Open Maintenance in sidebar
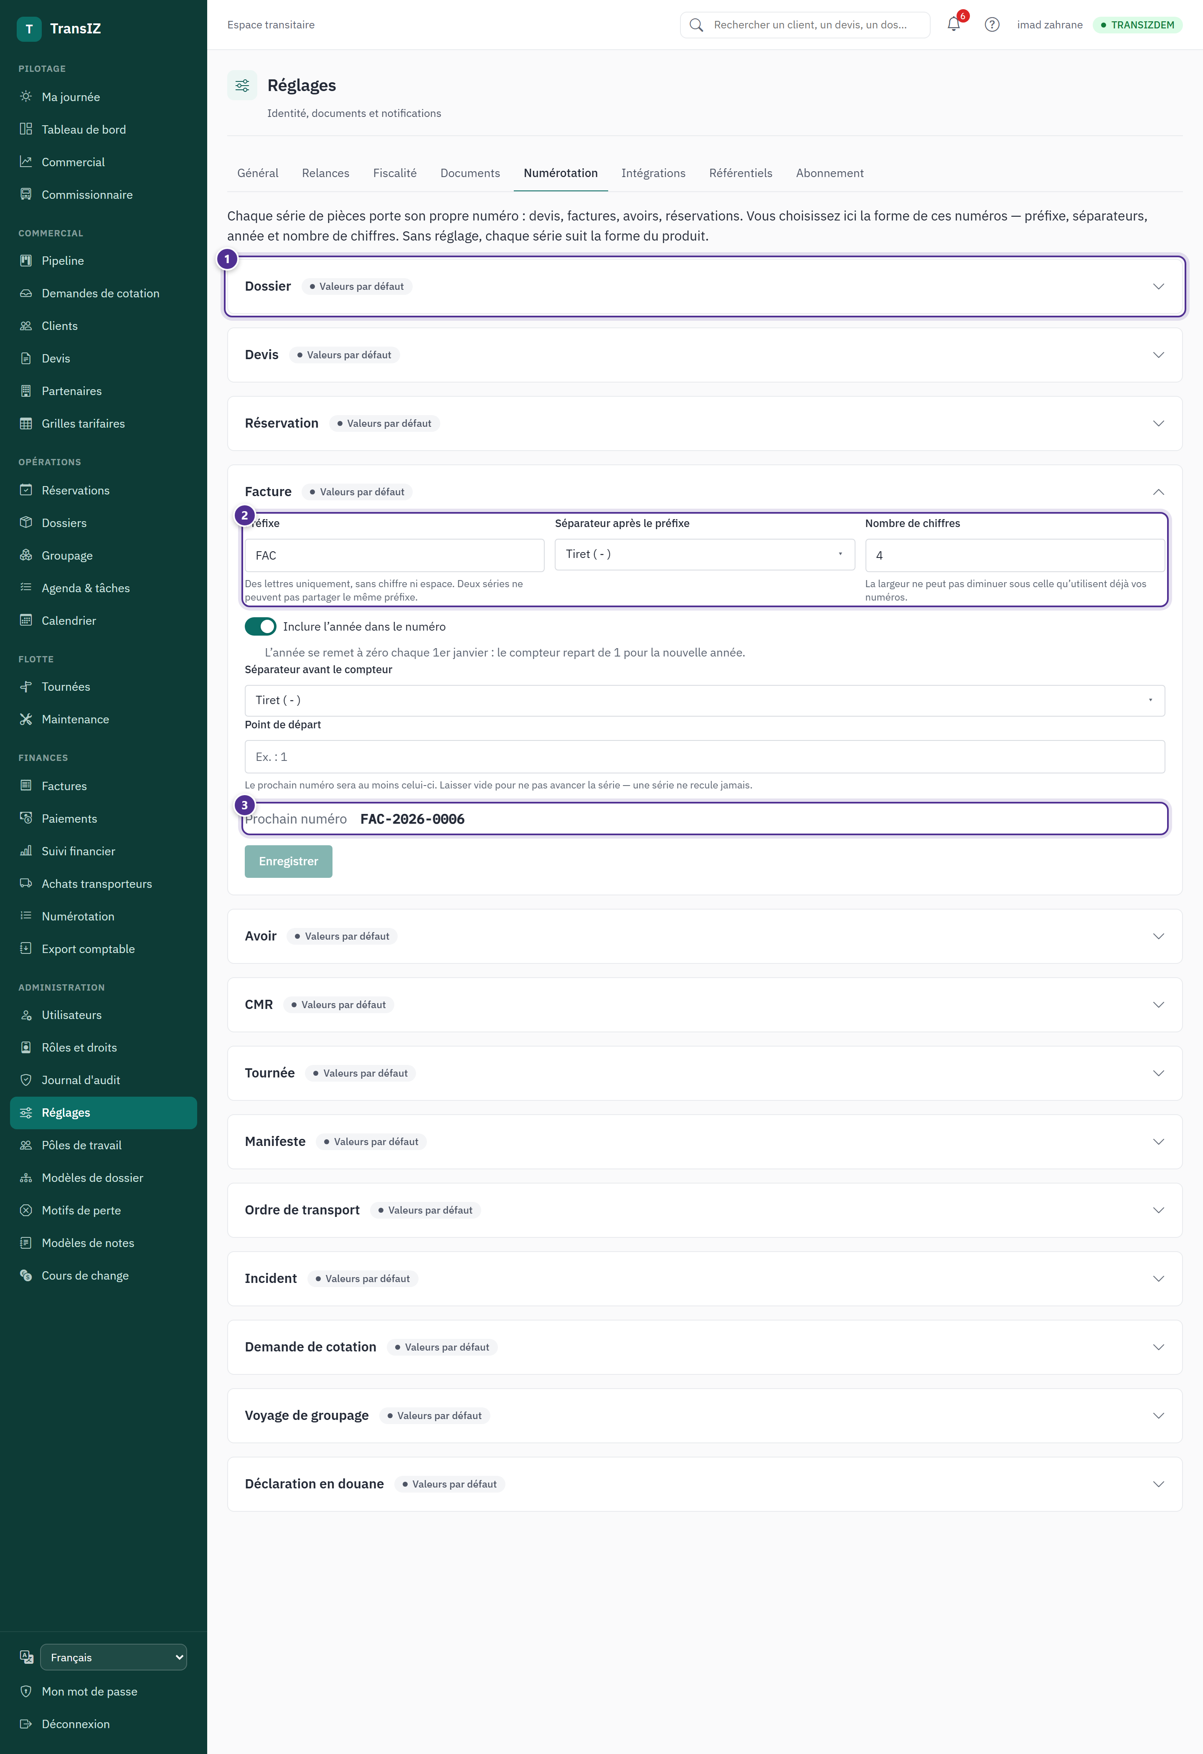This screenshot has height=1754, width=1203. [x=104, y=718]
